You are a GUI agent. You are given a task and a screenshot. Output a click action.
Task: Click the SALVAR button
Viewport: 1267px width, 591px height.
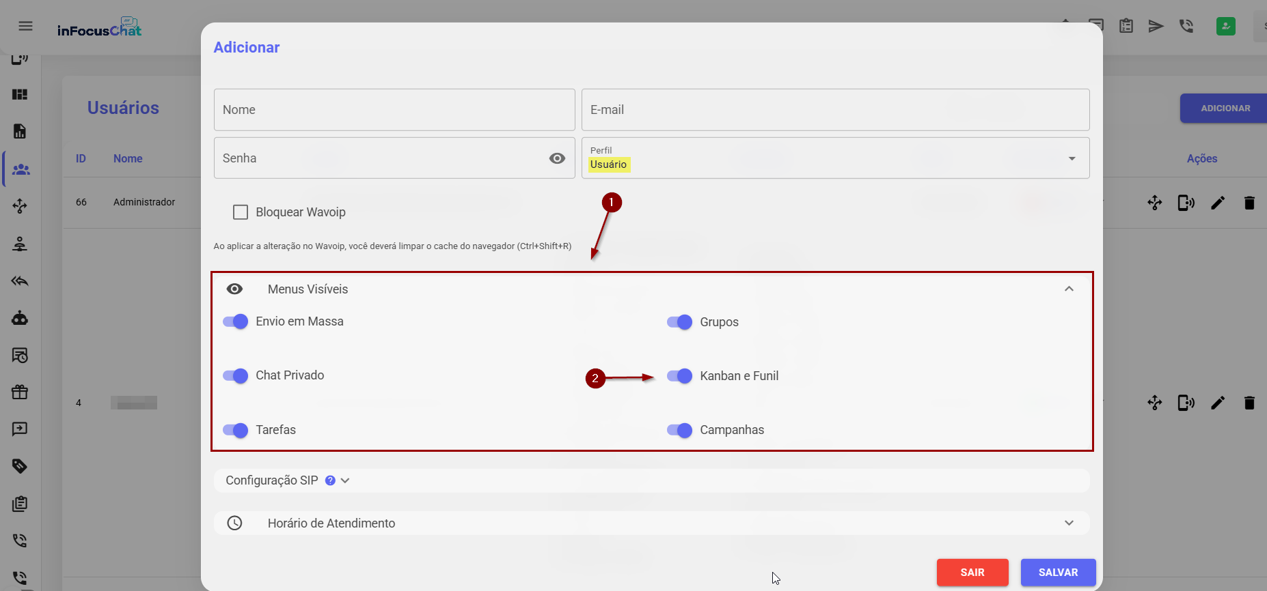(1057, 573)
